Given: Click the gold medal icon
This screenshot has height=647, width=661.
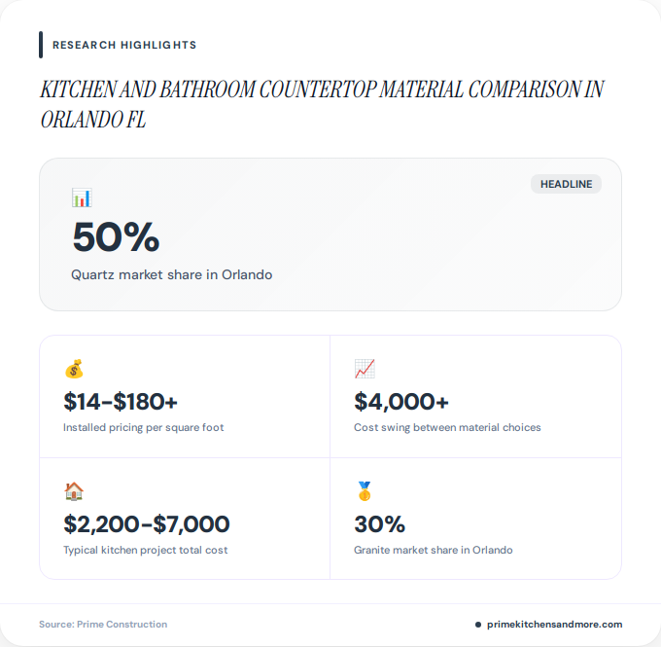Looking at the screenshot, I should (365, 490).
